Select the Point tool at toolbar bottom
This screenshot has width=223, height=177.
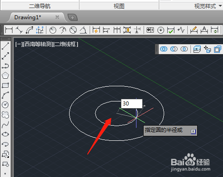click(5, 173)
